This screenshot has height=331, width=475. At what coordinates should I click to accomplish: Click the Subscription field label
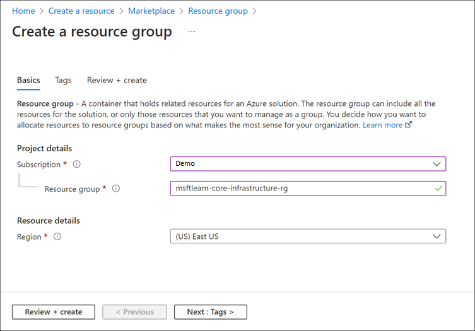point(38,165)
